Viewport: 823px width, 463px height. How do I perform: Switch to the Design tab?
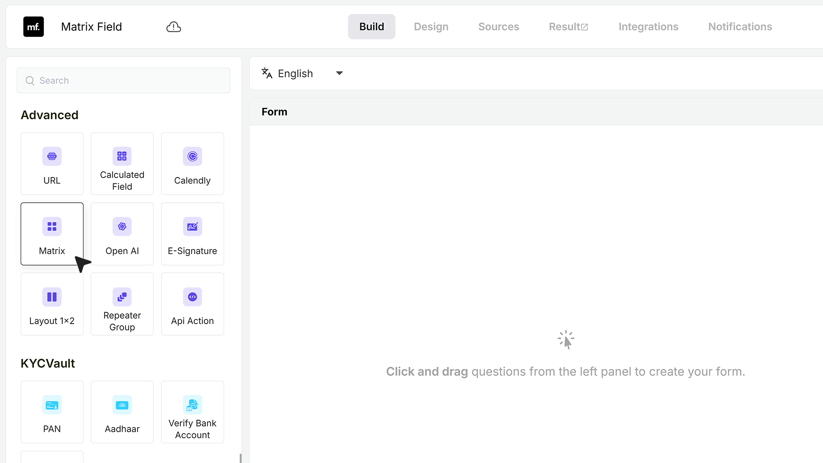point(431,27)
